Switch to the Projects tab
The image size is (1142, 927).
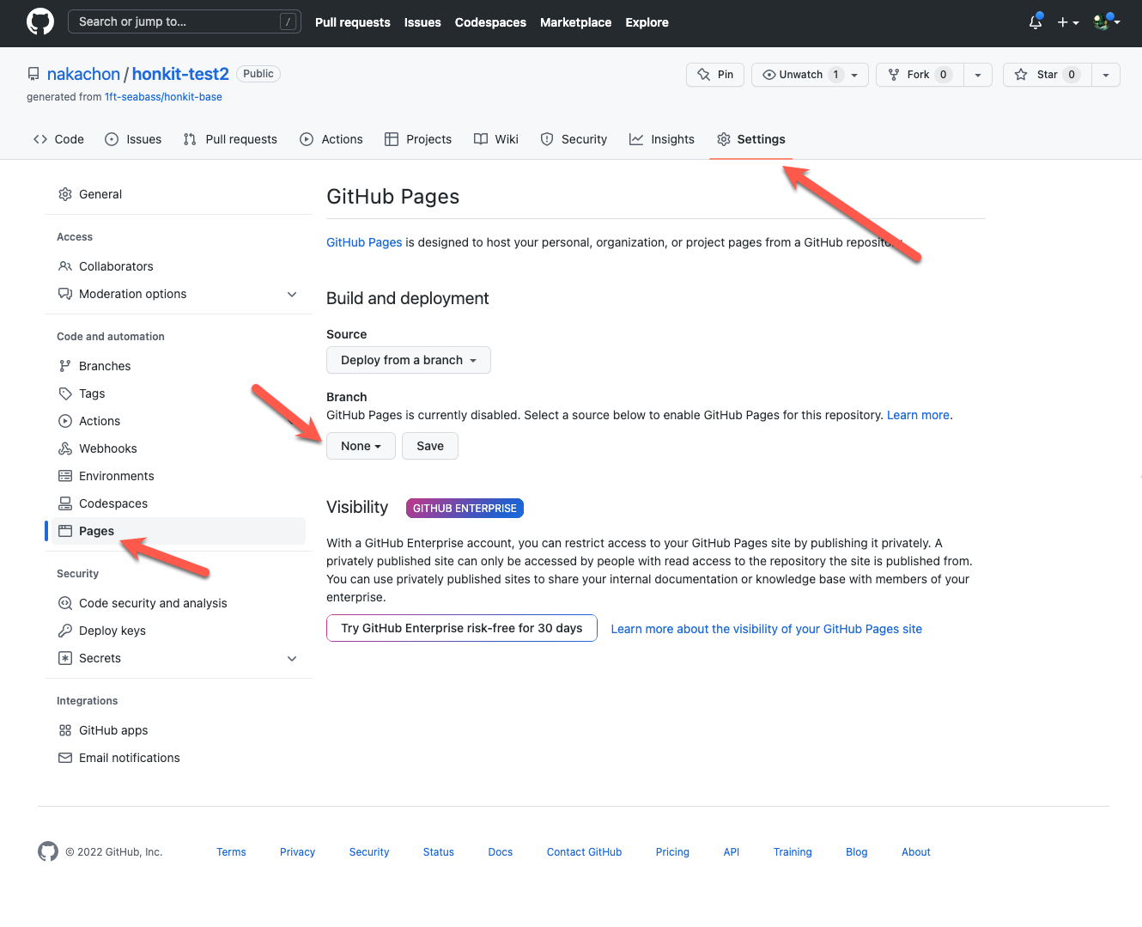(418, 139)
